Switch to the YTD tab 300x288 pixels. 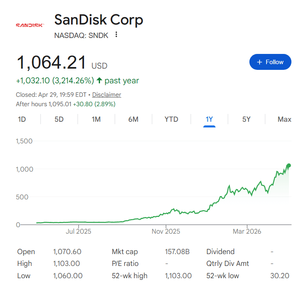[x=171, y=119]
